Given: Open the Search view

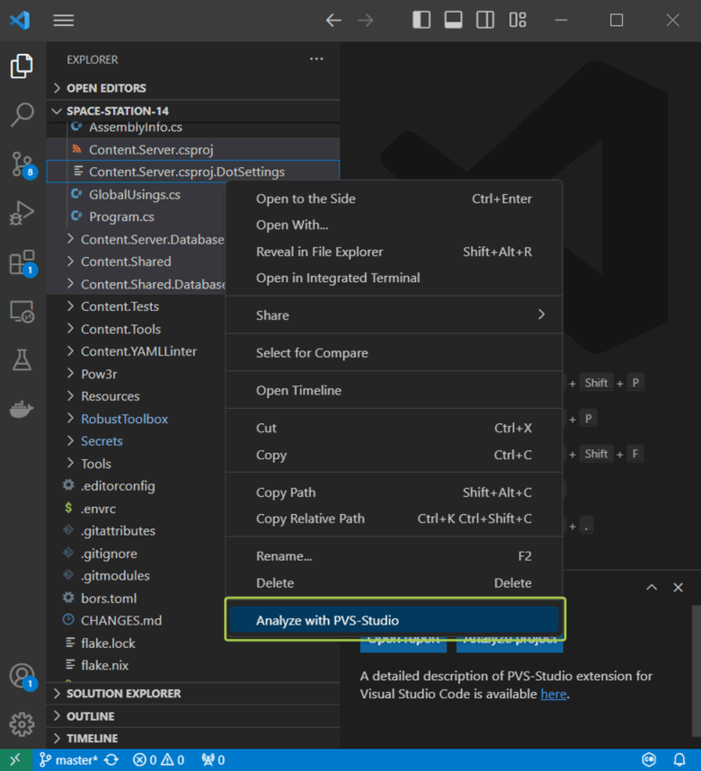Looking at the screenshot, I should point(22,114).
